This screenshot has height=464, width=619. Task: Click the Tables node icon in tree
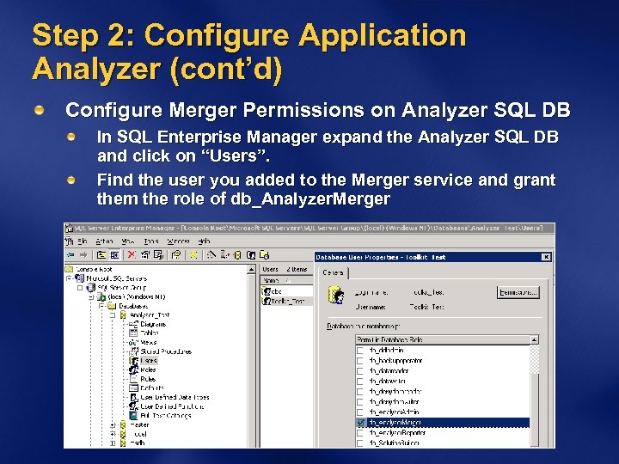point(134,333)
